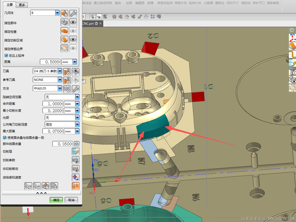Open the 非切削移动 non-cutting moves icon

pyautogui.click(x=76, y=169)
